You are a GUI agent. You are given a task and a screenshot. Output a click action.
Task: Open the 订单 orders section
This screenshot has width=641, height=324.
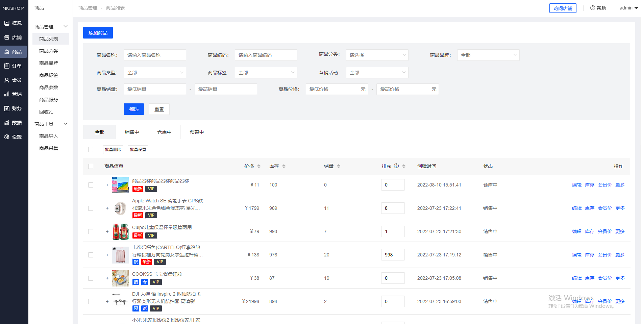coord(14,66)
